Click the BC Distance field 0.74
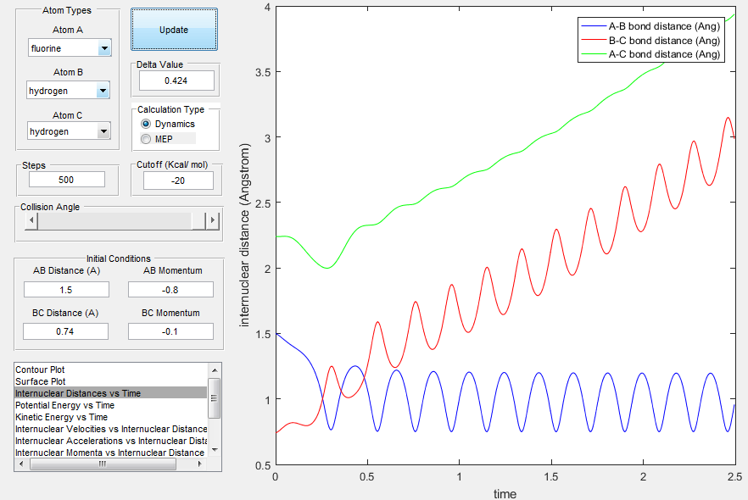Screen dimensions: 748x500 coord(66,331)
